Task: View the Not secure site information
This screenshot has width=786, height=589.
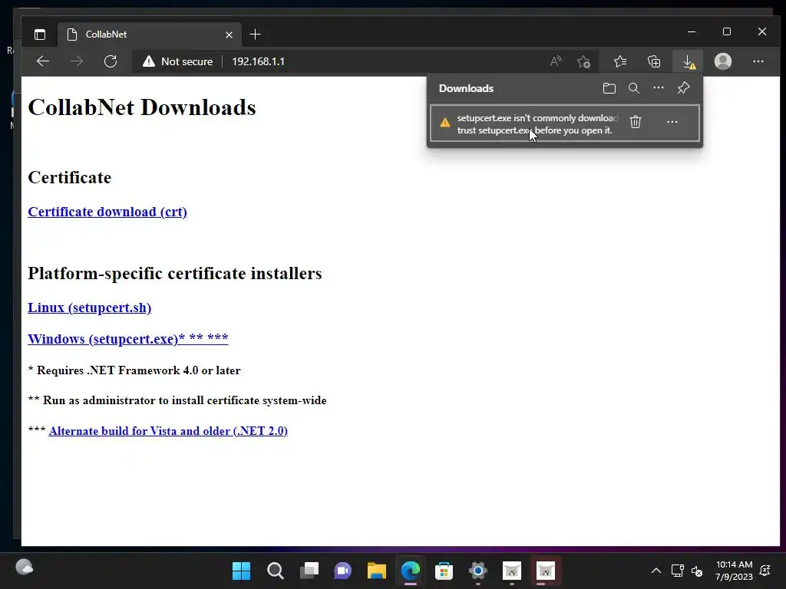Action: point(178,61)
